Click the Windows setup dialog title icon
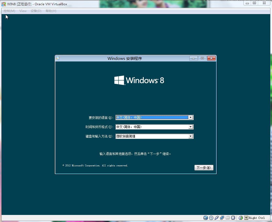 (58, 58)
